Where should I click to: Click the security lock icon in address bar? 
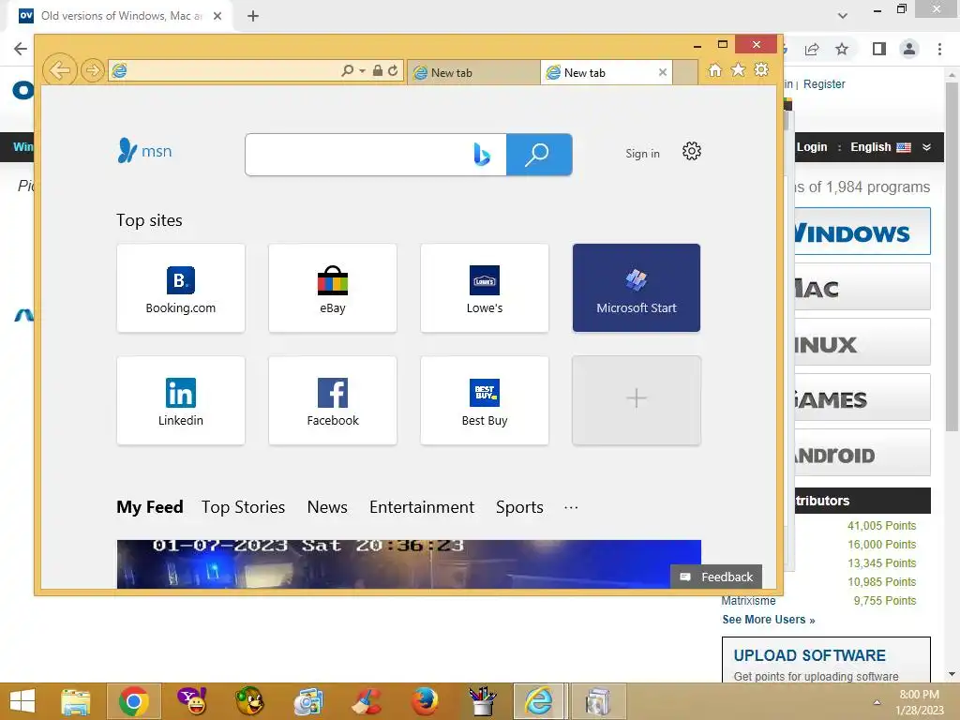click(378, 71)
